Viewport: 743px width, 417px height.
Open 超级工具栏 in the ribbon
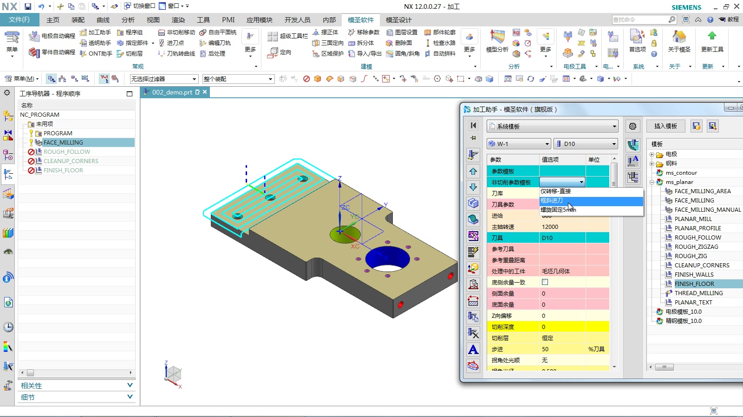(x=288, y=36)
